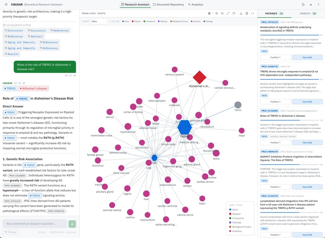The width and height of the screenshot is (325, 238).
Task: Open the Filter options below the question box
Action: 10,232
